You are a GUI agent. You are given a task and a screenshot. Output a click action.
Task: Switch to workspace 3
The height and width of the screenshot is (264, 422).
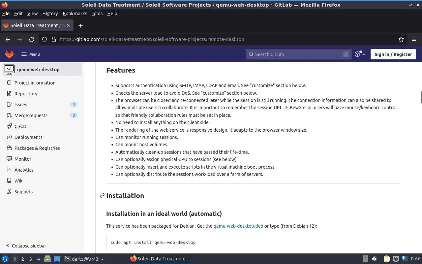(30, 259)
